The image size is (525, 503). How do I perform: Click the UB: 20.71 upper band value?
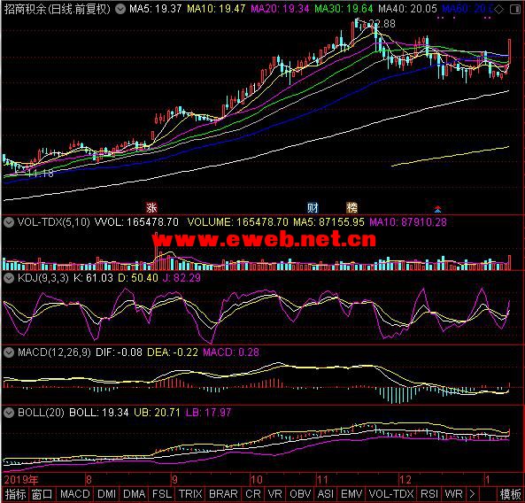coord(157,413)
